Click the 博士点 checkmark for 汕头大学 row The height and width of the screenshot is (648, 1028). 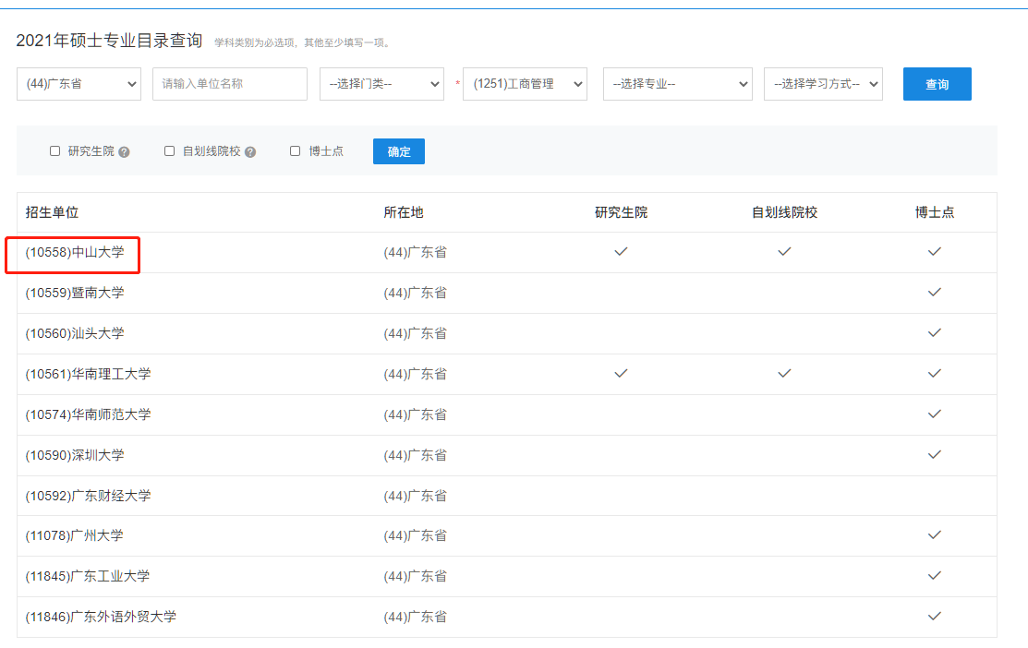point(935,332)
